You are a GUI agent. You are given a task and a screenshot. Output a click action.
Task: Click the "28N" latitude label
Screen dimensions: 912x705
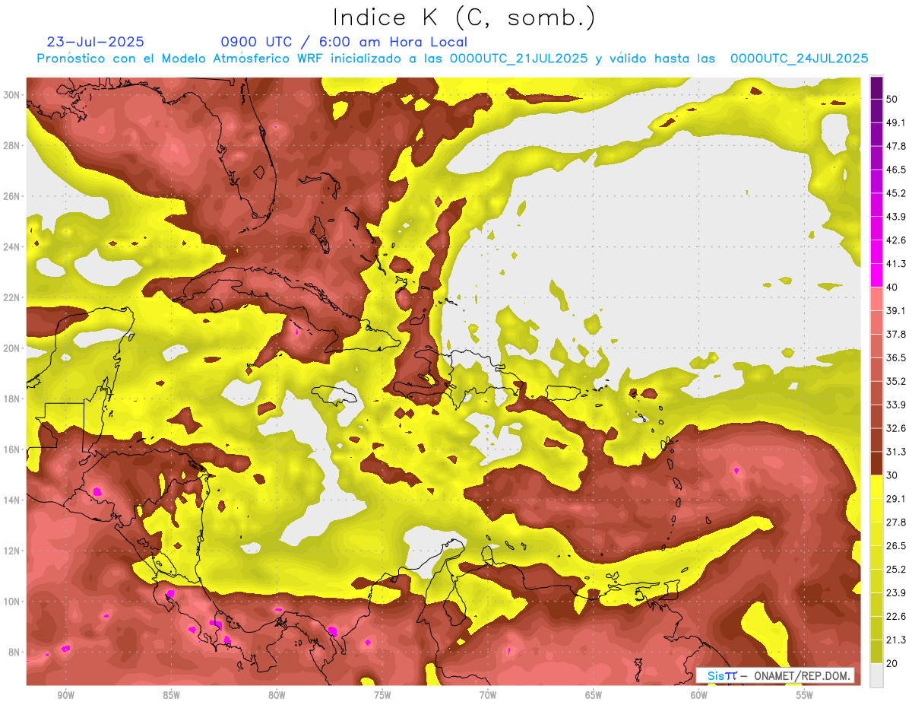tap(11, 145)
